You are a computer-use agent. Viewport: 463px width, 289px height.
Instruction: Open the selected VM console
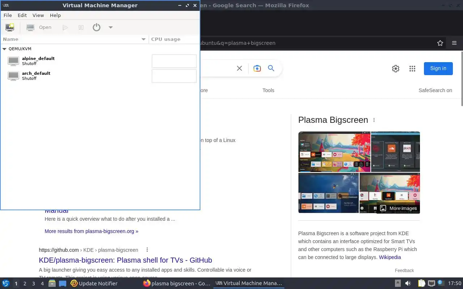(x=39, y=27)
